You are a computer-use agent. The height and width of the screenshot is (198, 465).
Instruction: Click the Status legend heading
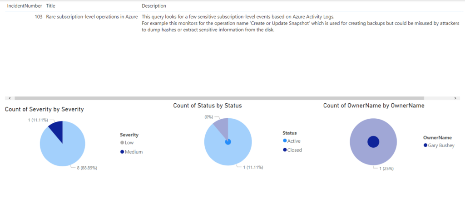tap(290, 133)
